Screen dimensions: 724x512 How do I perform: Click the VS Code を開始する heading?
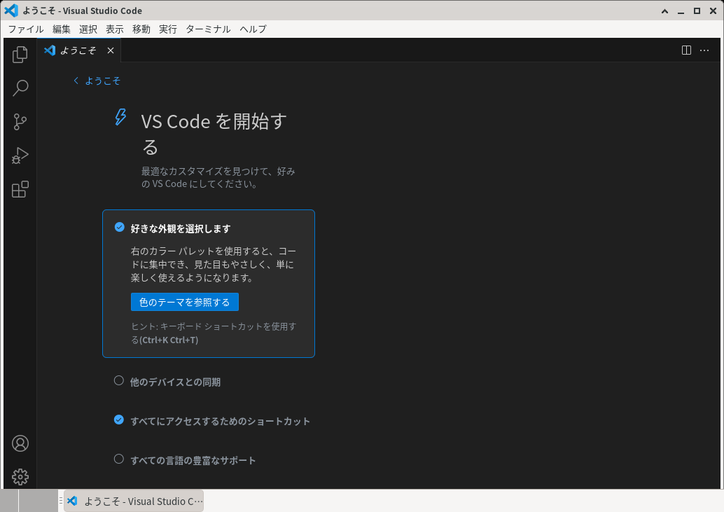[214, 134]
